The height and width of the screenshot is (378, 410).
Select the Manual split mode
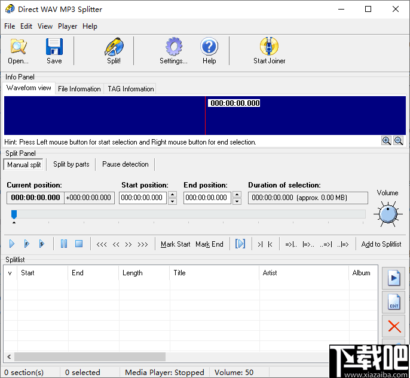point(24,165)
